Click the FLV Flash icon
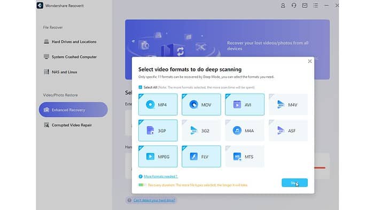Screen dimensions: 374x210 (193, 156)
